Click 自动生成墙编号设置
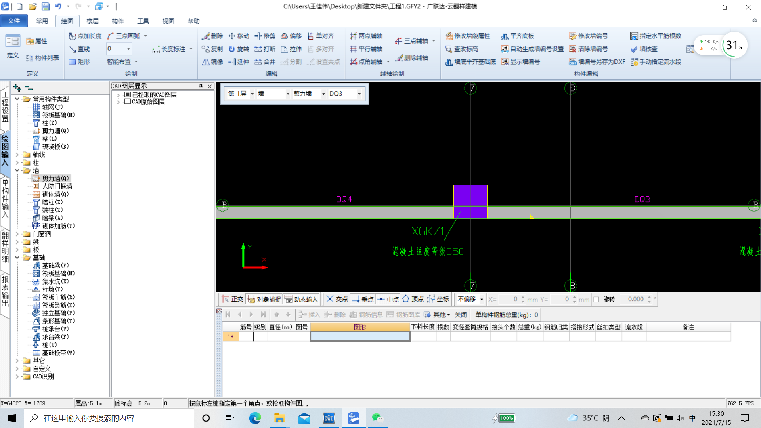 532,49
